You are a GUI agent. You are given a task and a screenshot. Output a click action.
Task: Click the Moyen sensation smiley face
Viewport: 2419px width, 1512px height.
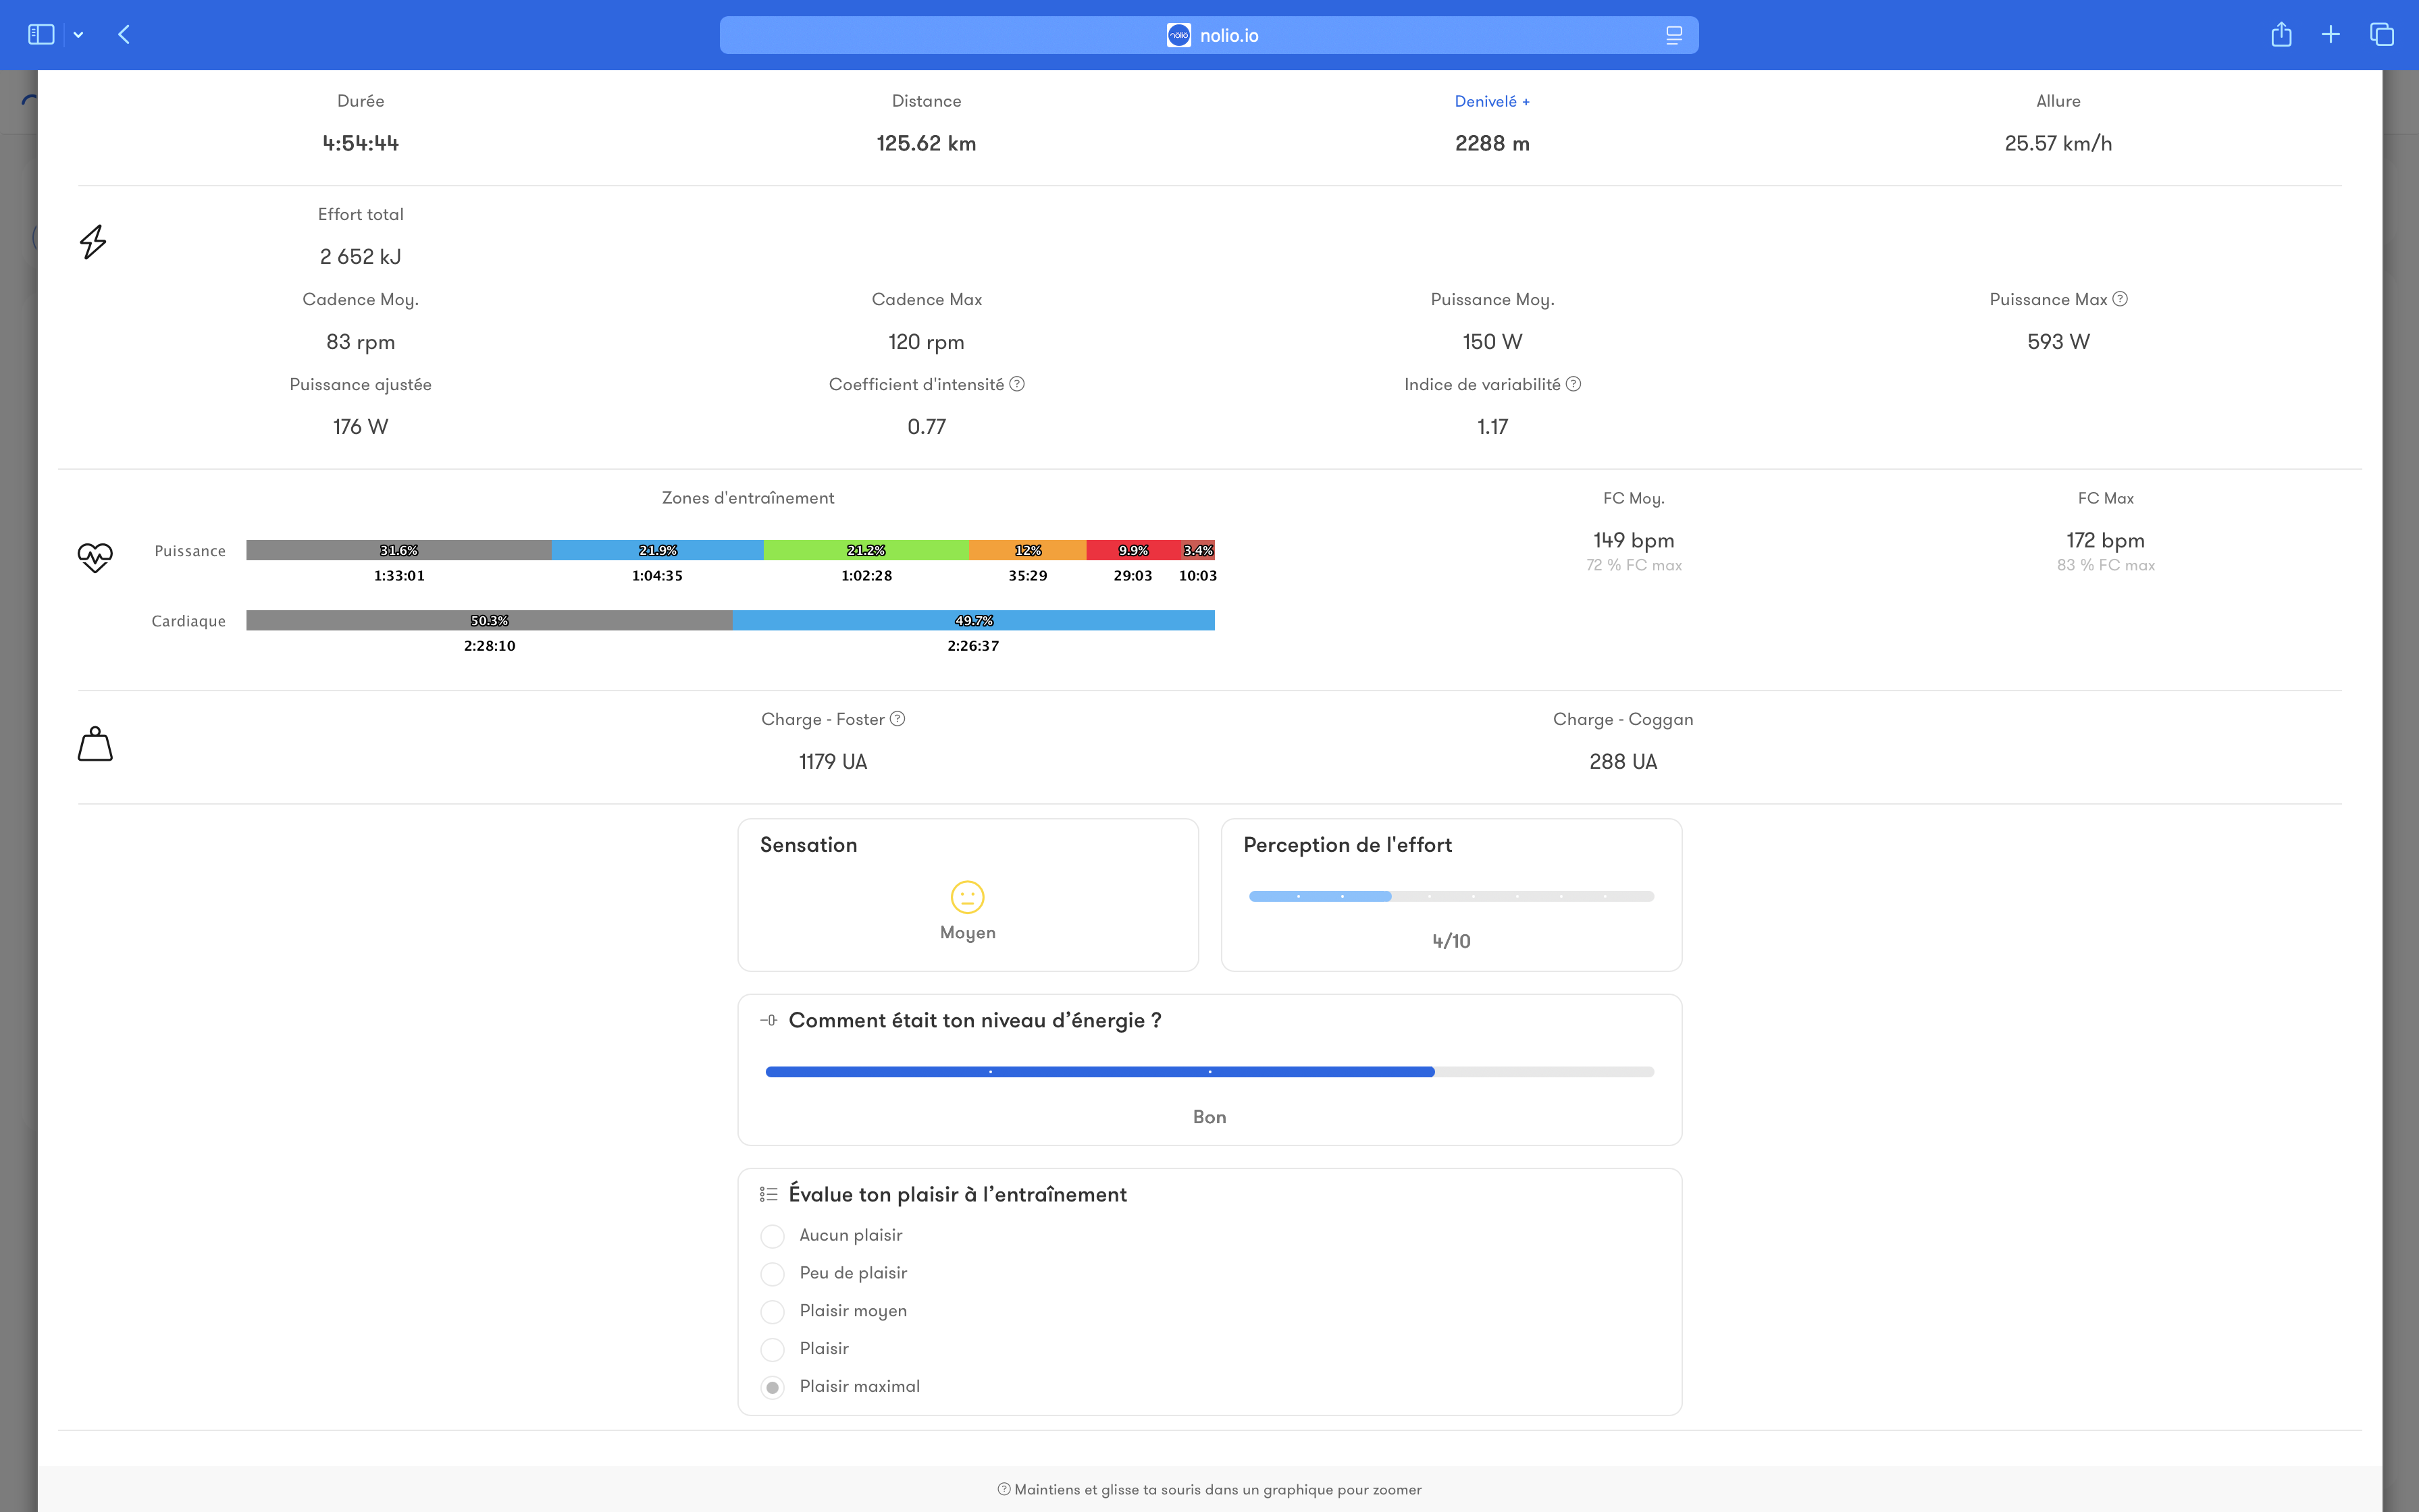click(x=968, y=897)
